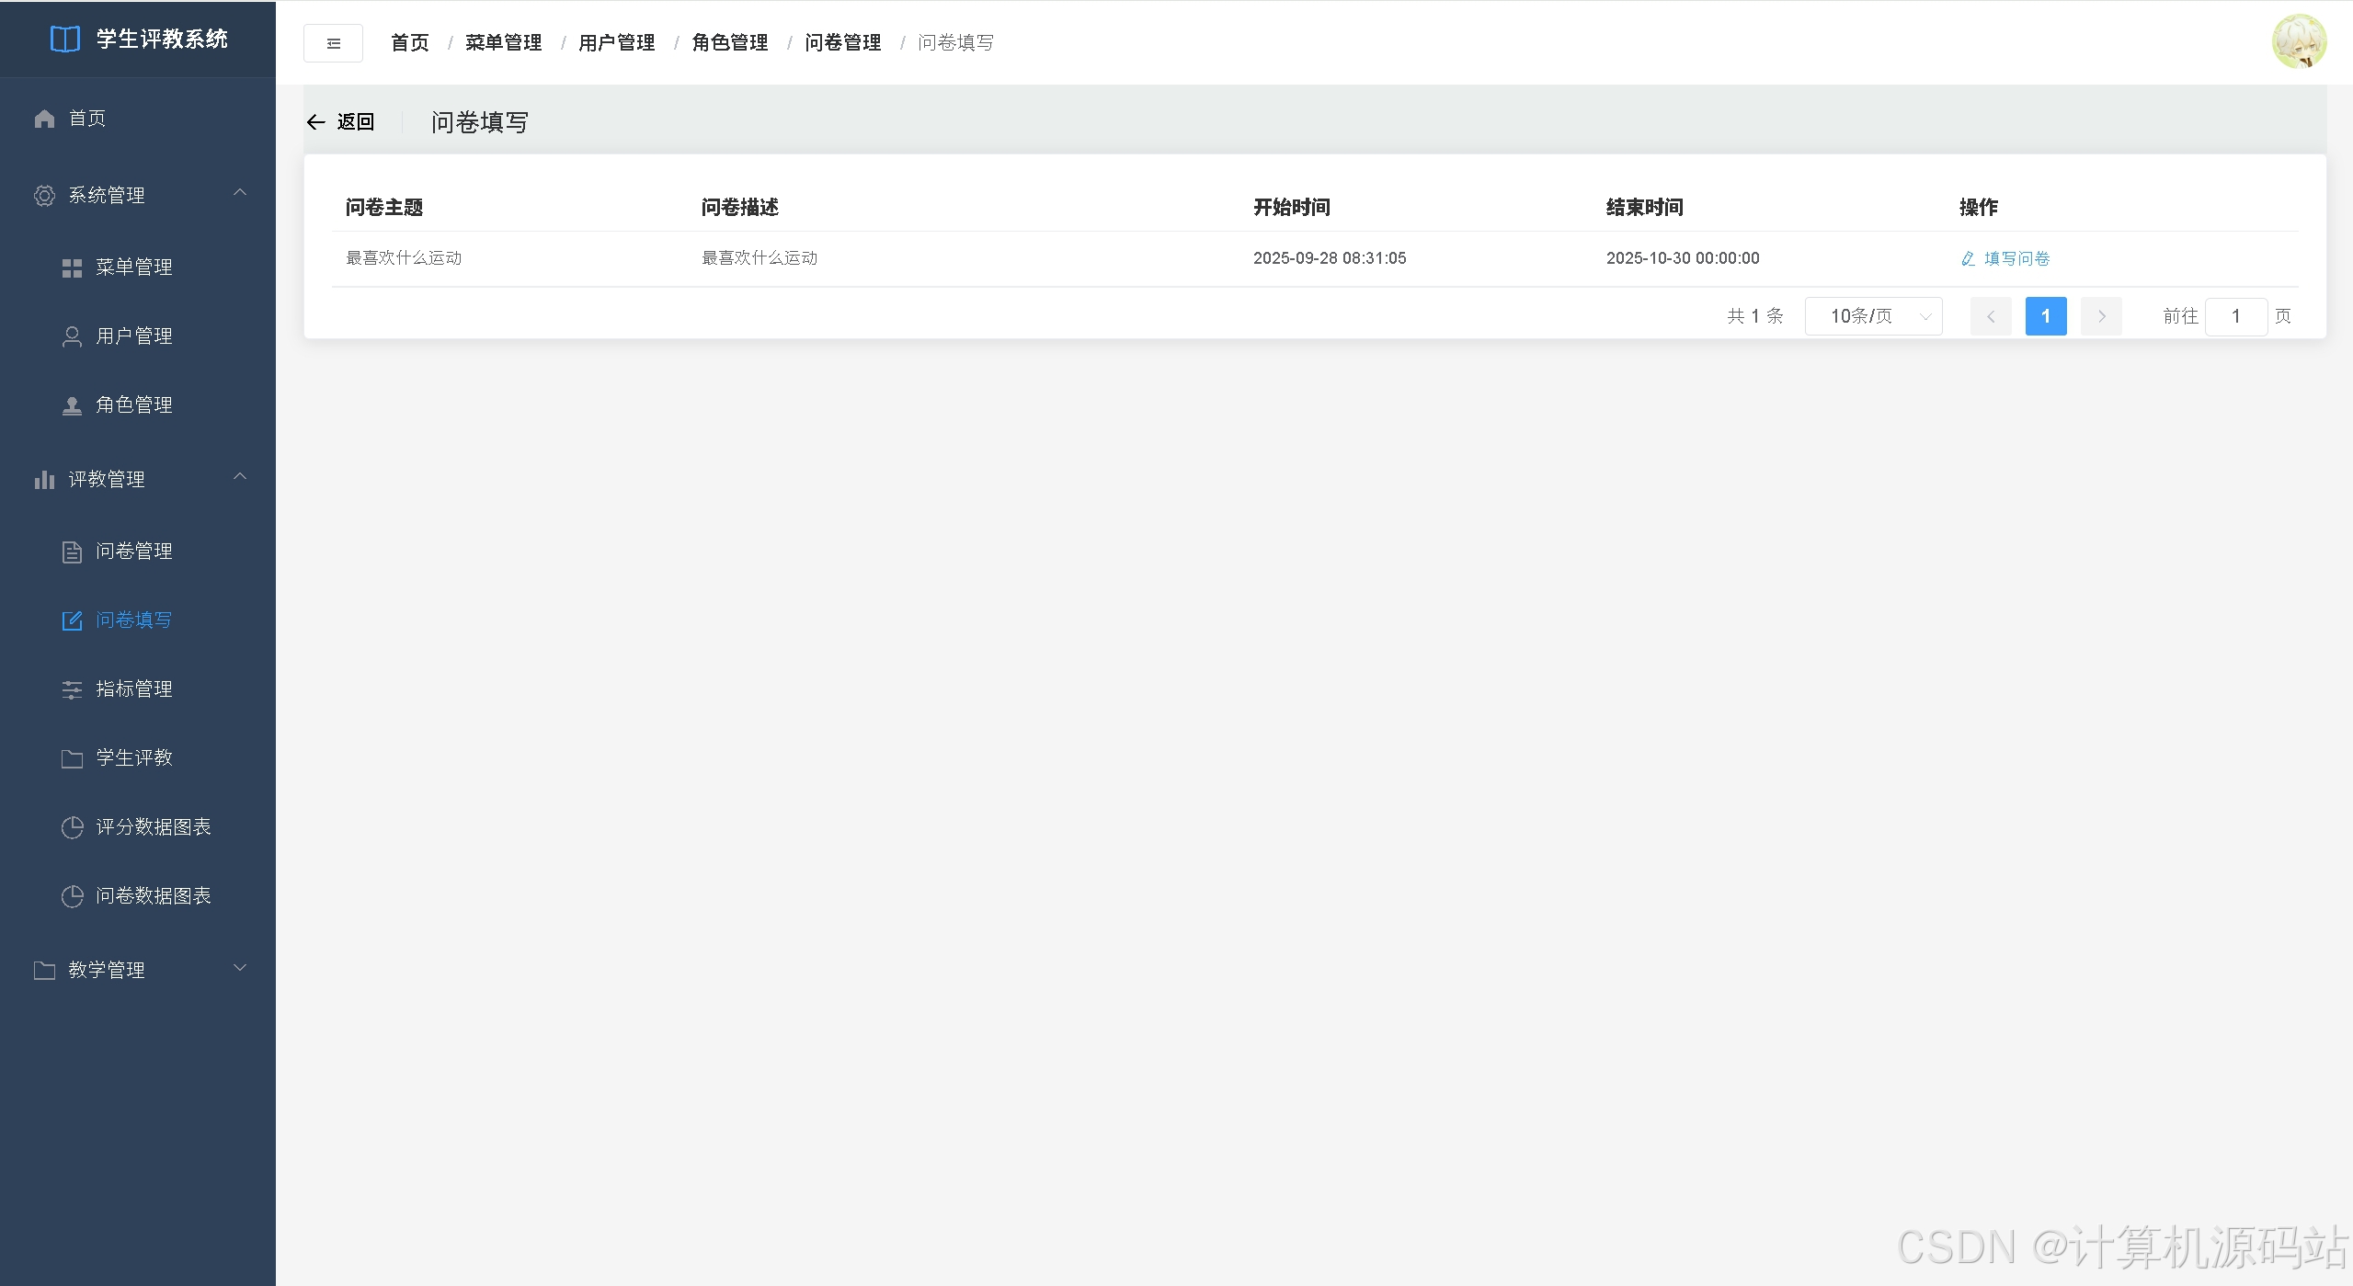The height and width of the screenshot is (1286, 2353).
Task: Go to 首页 in the breadcrumb bar
Action: 409,43
